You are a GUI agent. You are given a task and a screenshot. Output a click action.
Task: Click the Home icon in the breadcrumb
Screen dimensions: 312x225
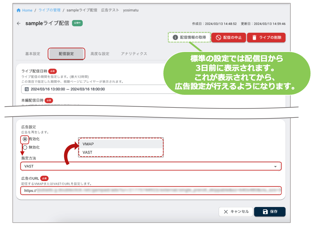pyautogui.click(x=19, y=10)
